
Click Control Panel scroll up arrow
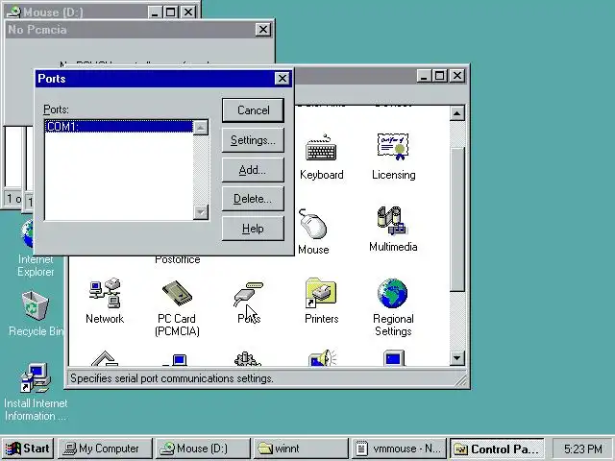pos(456,113)
